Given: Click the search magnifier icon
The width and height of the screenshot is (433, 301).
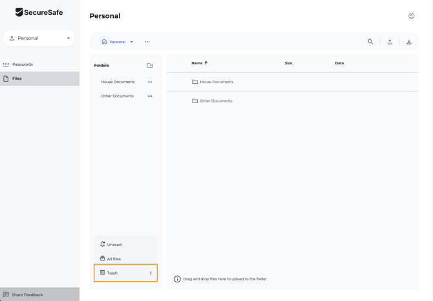Looking at the screenshot, I should (370, 42).
